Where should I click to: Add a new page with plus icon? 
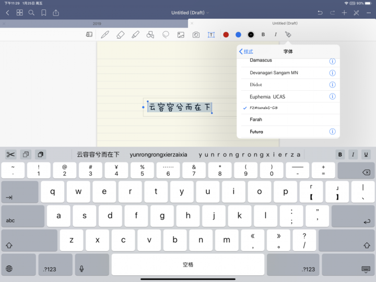tap(344, 13)
